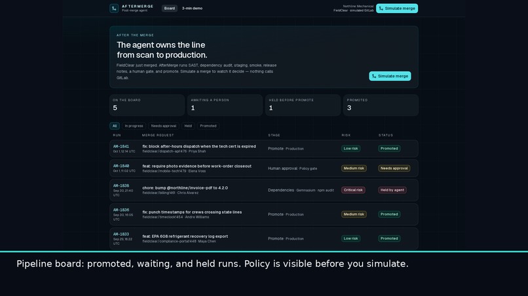Screen dimensions: 528x296
Task: Open run AM-1841
Action: coord(121,146)
